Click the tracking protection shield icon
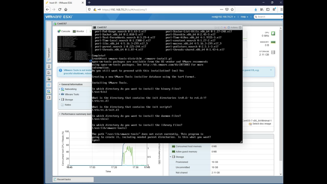The width and height of the screenshot is (327, 184). point(89,10)
